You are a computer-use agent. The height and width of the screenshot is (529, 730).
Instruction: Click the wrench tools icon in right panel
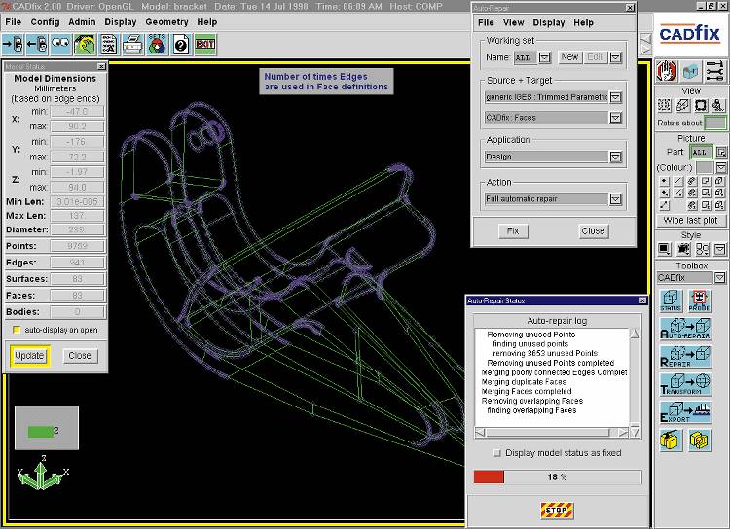click(x=714, y=71)
